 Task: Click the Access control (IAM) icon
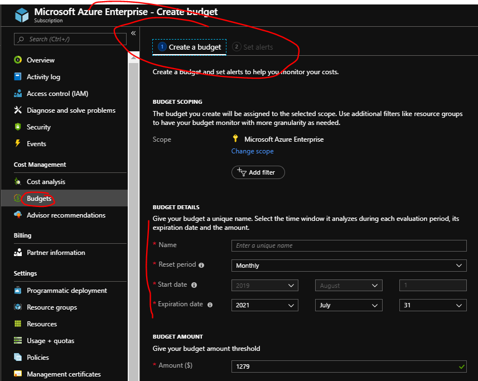click(x=18, y=93)
